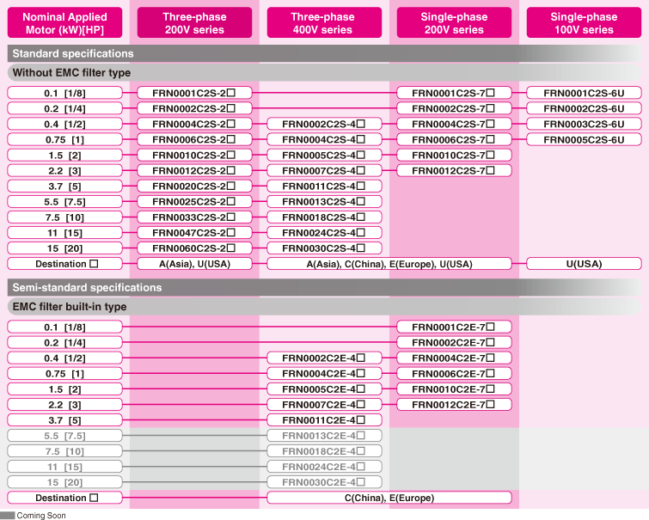The width and height of the screenshot is (649, 520).
Task: Click model FRN0002C2S-4
Action: point(324,124)
